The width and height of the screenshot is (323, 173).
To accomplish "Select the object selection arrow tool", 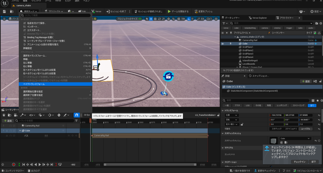I will click(147, 19).
